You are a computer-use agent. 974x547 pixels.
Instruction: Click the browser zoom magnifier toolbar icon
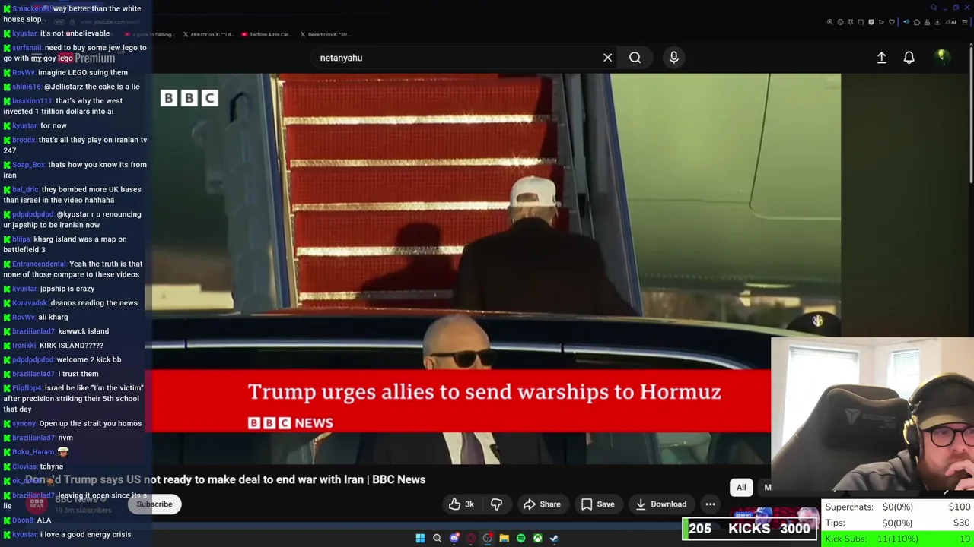(x=830, y=22)
